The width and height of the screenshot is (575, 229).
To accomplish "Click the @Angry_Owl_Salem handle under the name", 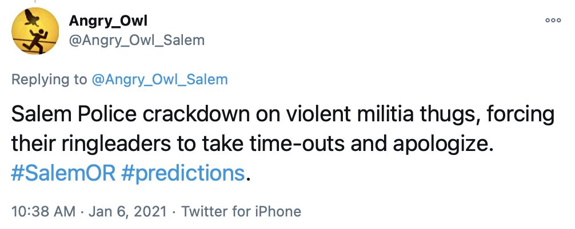I will 136,40.
